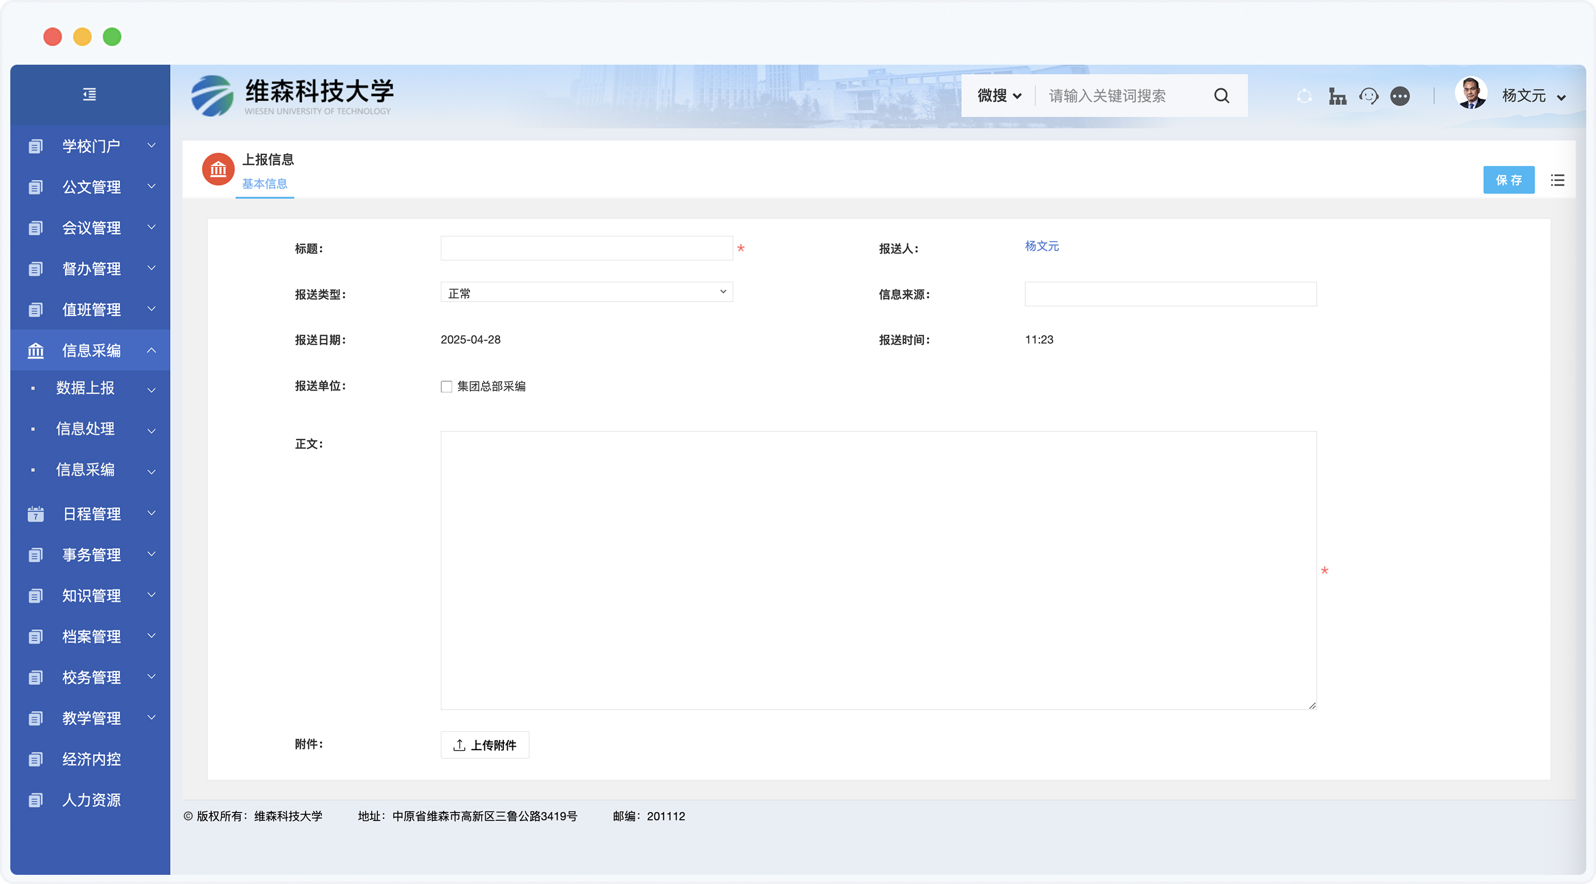Click the 事务管理 sidebar icon
Viewport: 1596px width, 884px height.
(36, 555)
